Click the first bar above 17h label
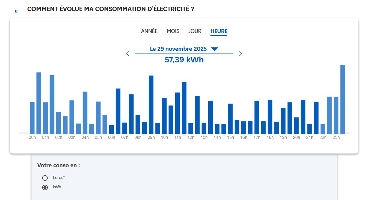The height and width of the screenshot is (200, 371). [x=257, y=117]
